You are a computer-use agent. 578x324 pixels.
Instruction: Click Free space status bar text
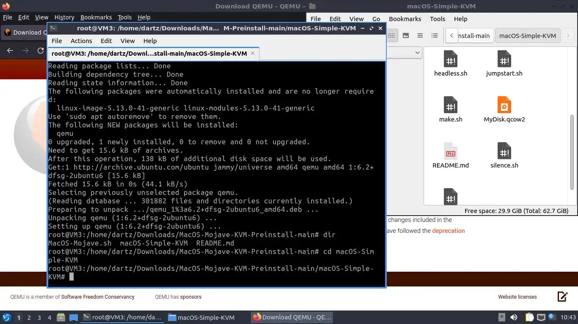click(516, 211)
